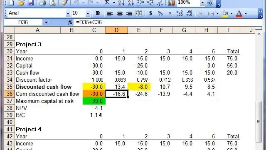Select discount factor 0.893
266x150 pixels.
point(116,80)
